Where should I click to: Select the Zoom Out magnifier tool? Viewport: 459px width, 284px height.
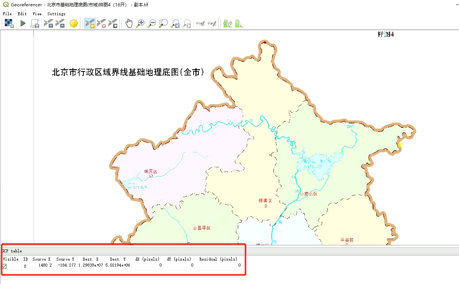[x=152, y=23]
